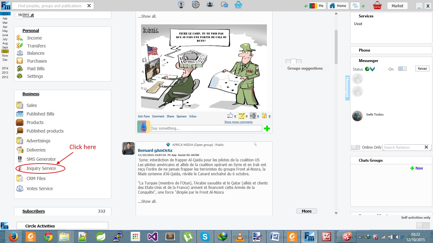Click the Search Relation field
This screenshot has width=433, height=243.
point(403,147)
